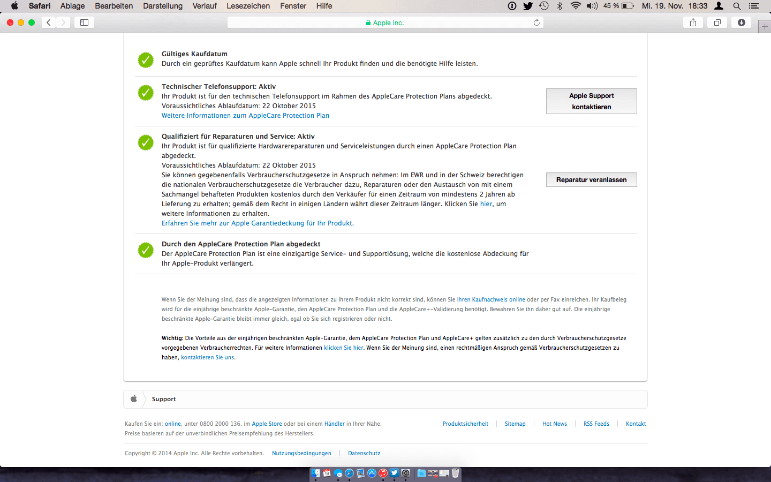Open the 'online' purchase link in footer
The height and width of the screenshot is (482, 771).
[x=173, y=424]
